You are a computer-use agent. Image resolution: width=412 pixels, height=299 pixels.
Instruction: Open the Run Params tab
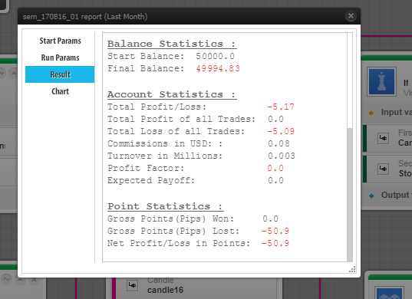point(60,58)
